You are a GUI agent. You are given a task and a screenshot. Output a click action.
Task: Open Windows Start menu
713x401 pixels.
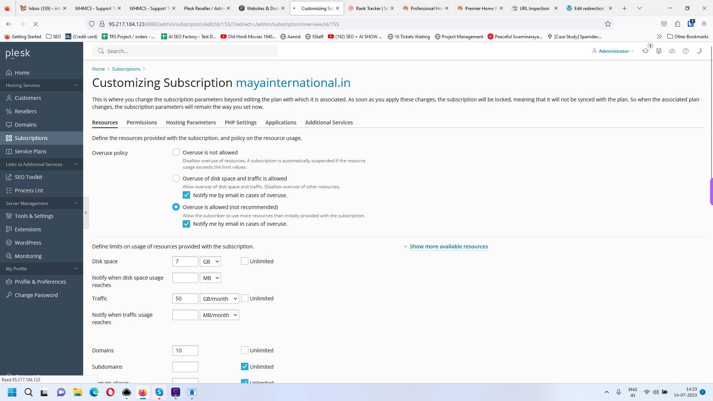[12, 392]
